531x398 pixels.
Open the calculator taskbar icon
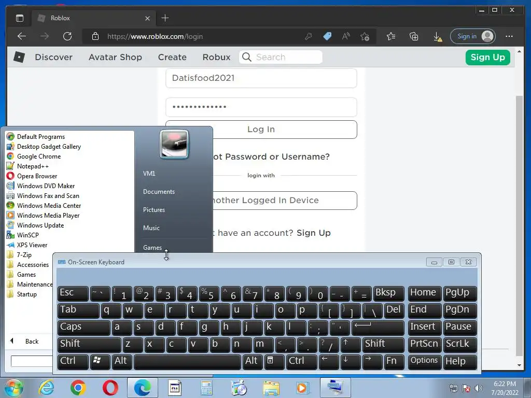pyautogui.click(x=206, y=388)
